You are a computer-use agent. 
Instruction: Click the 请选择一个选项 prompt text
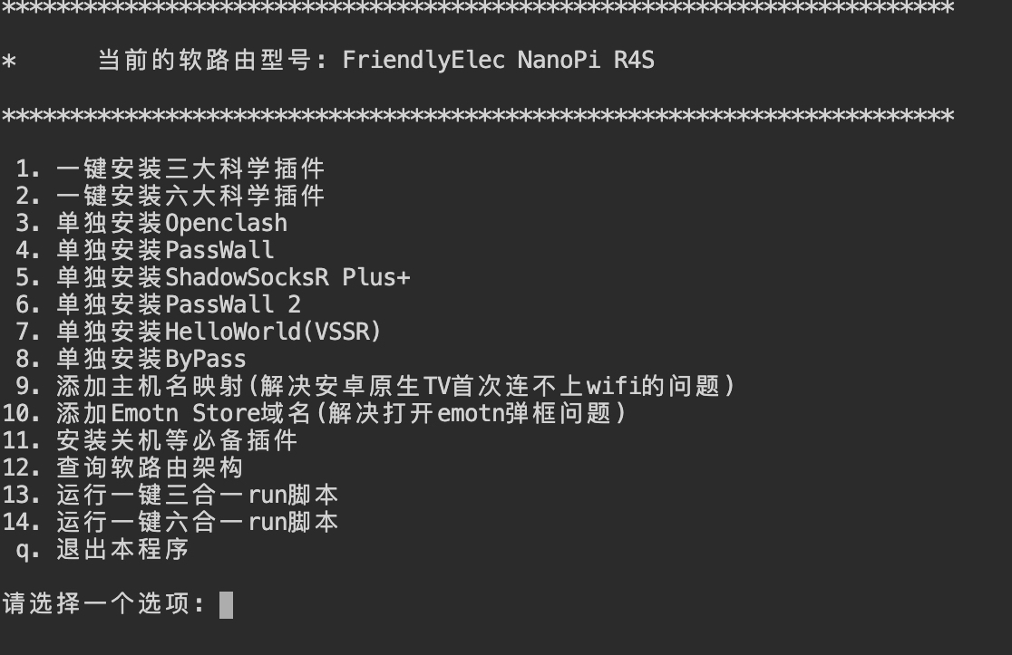pyautogui.click(x=103, y=604)
